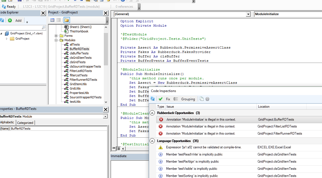
Task: Open the (General) object dropdown
Action: click(x=248, y=14)
